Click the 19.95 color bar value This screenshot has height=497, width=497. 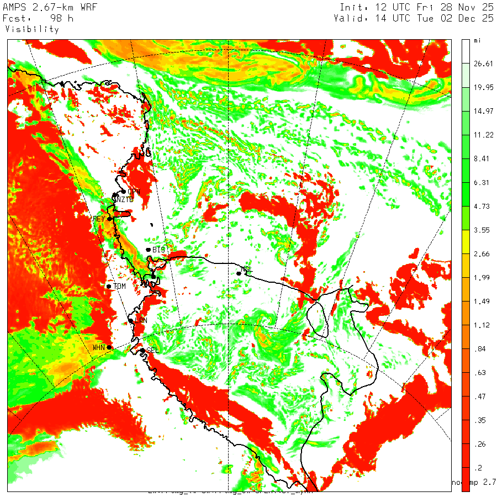click(483, 87)
